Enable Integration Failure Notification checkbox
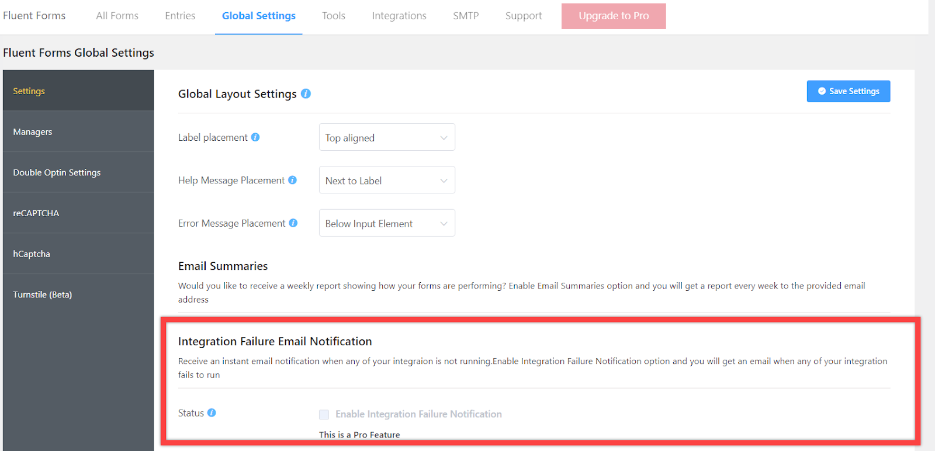The image size is (935, 451). point(324,414)
